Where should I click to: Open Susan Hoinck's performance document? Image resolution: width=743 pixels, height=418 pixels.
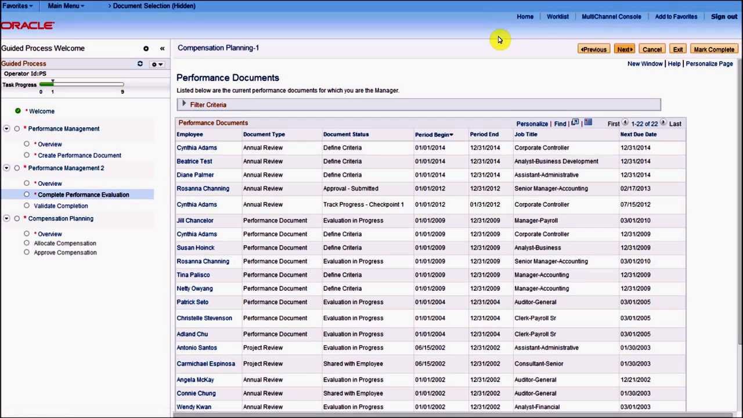[x=196, y=248]
